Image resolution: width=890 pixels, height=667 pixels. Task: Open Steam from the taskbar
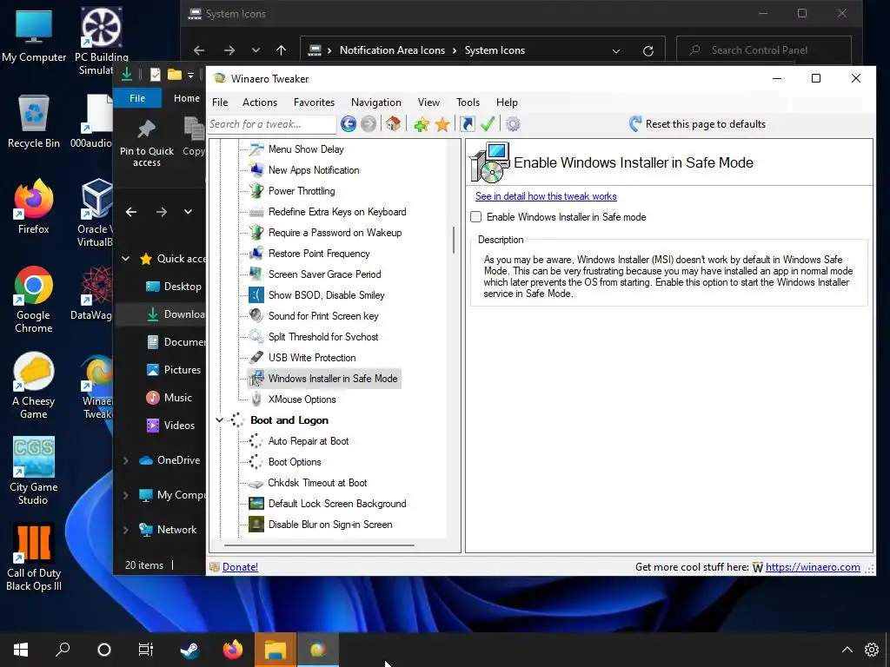(x=189, y=650)
